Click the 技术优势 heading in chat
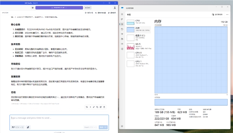The image size is (233, 133). [15, 44]
